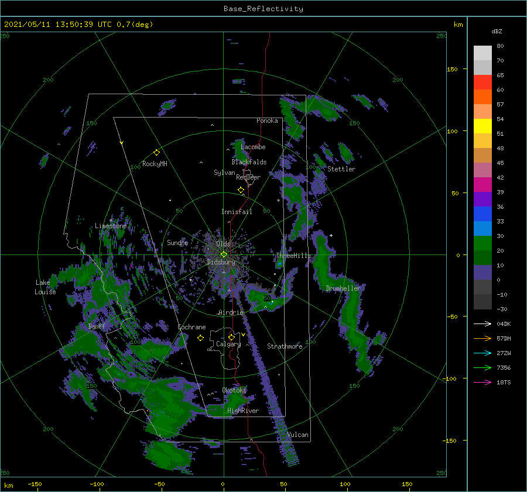Click the Base_Reflectivity title

click(x=263, y=9)
